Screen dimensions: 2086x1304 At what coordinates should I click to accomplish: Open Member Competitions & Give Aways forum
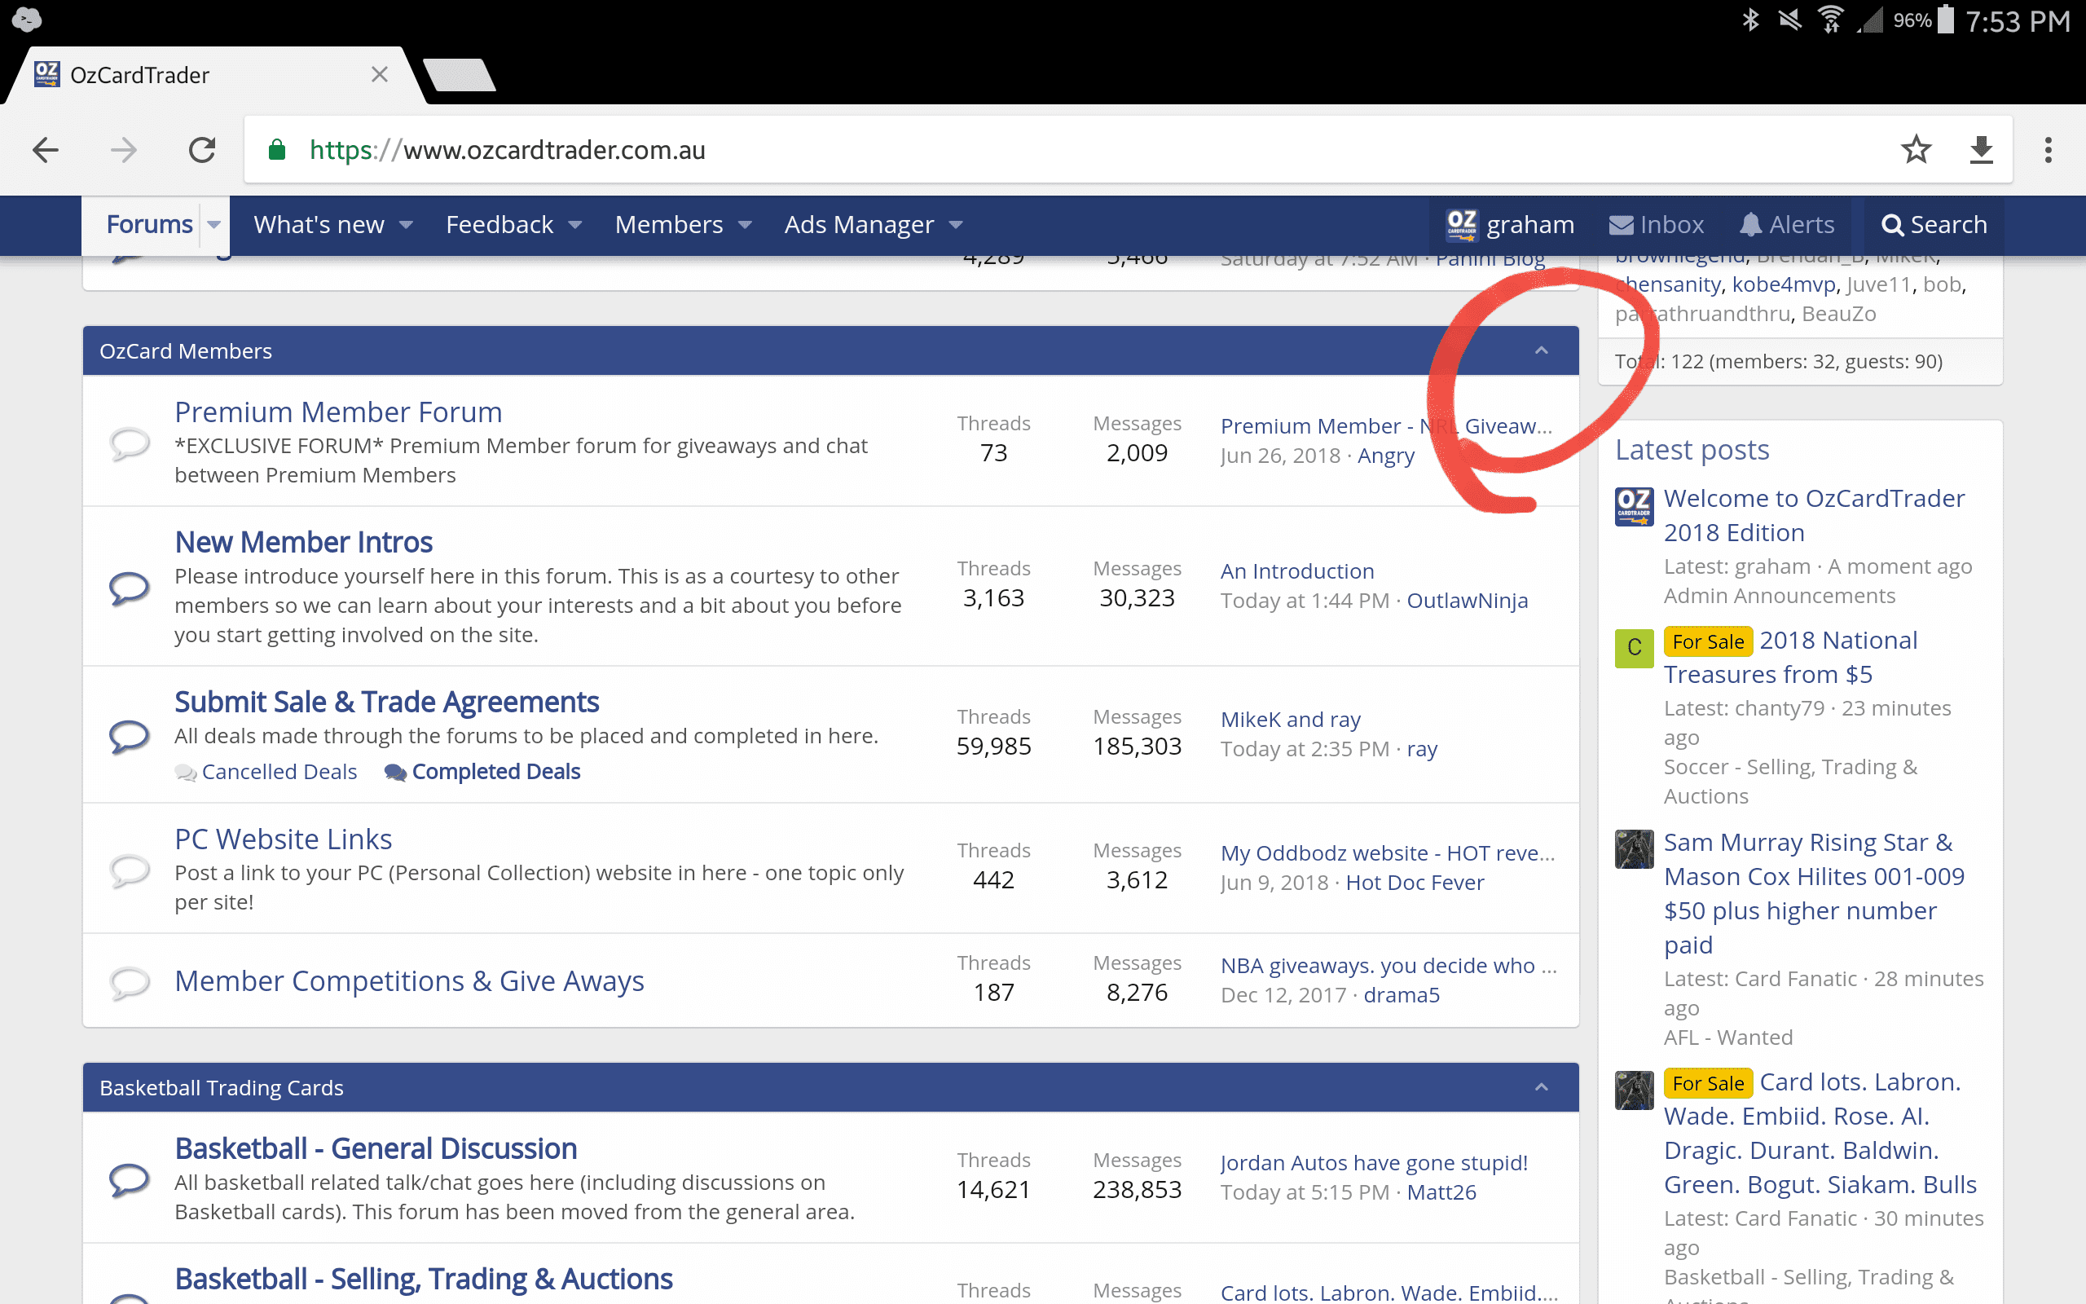[409, 980]
